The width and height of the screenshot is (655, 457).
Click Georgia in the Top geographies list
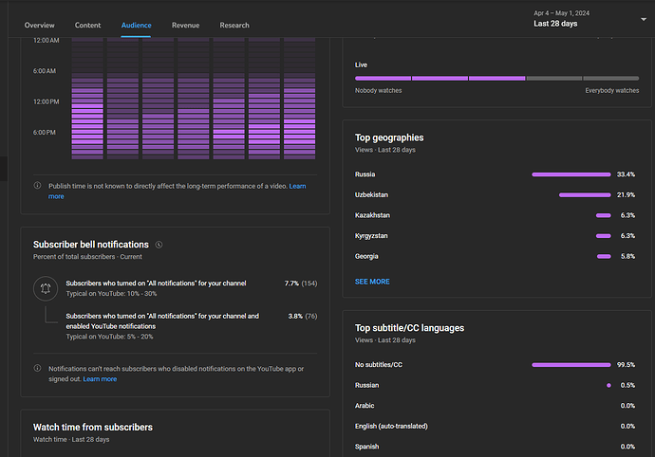(366, 256)
